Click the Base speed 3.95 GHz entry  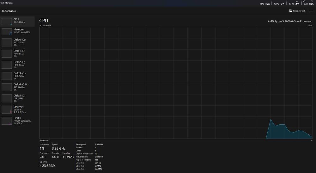89,144
